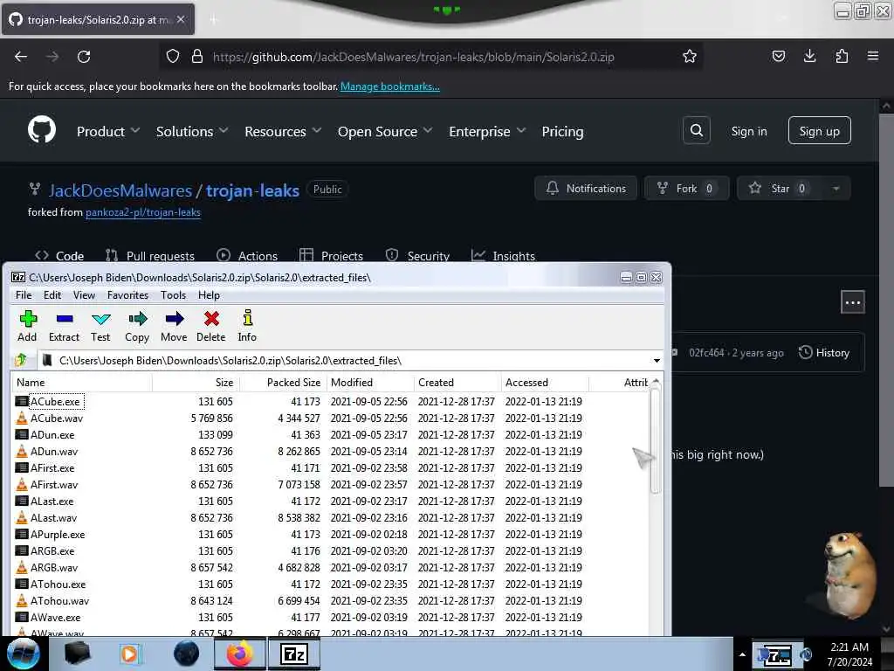Open the Star list dropdown arrow

coord(836,189)
